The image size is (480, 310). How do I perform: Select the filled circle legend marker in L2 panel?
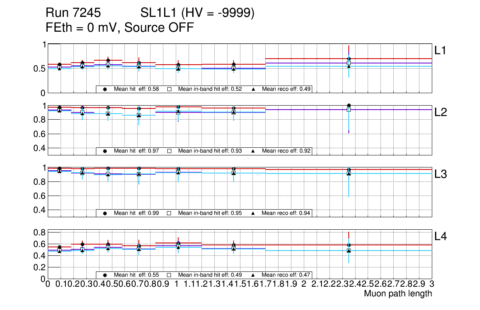pos(105,151)
